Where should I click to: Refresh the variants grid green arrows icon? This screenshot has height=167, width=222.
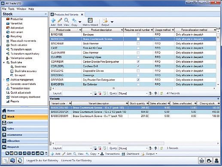[x=161, y=148]
